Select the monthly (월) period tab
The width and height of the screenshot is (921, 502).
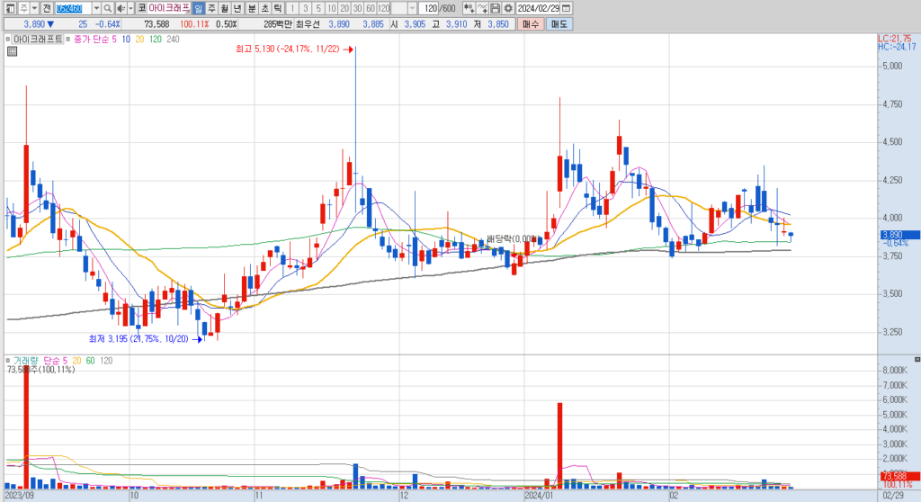pos(225,8)
